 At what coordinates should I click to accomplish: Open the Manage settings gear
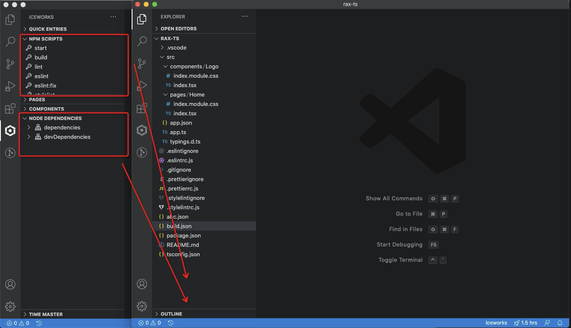coord(142,306)
